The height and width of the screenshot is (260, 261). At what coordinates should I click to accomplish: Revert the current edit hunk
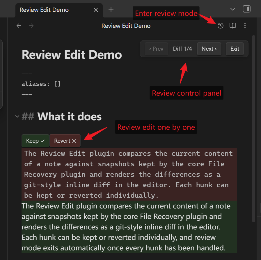65,141
